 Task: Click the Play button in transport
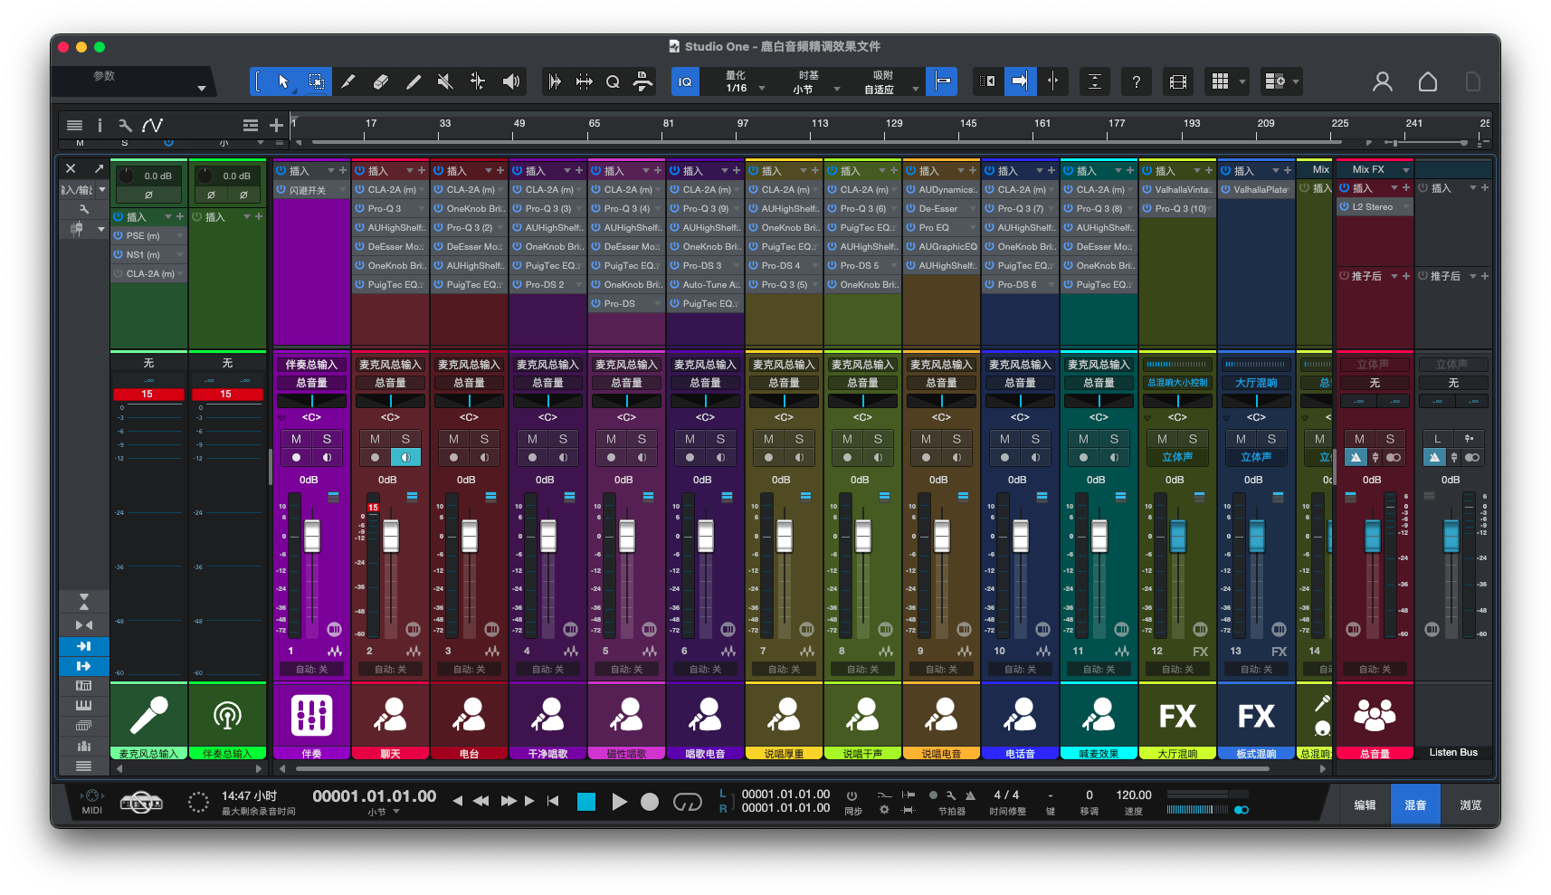click(x=619, y=802)
